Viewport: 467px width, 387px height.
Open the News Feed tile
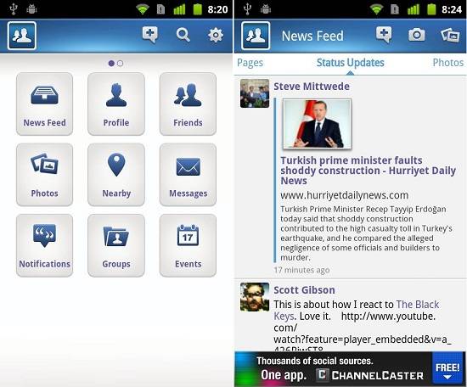coord(45,104)
